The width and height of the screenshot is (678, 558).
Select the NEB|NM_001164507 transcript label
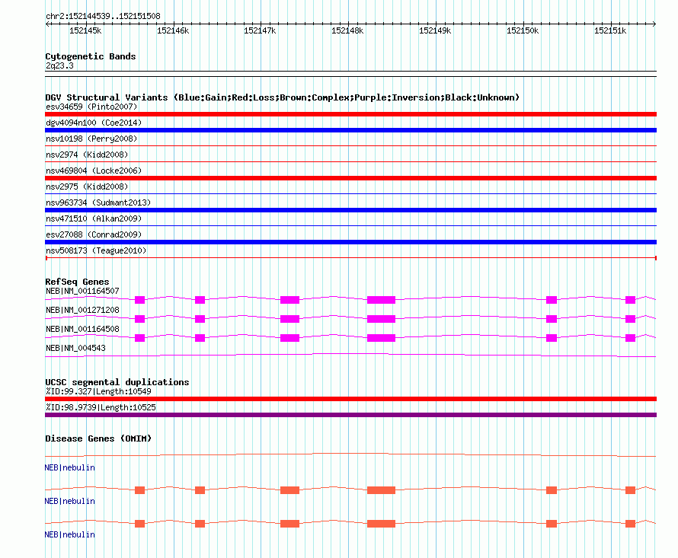coord(82,292)
